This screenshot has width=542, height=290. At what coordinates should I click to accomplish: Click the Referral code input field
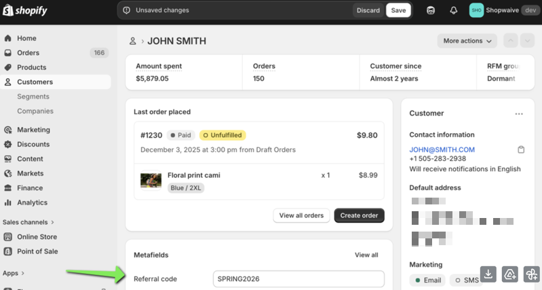298,278
